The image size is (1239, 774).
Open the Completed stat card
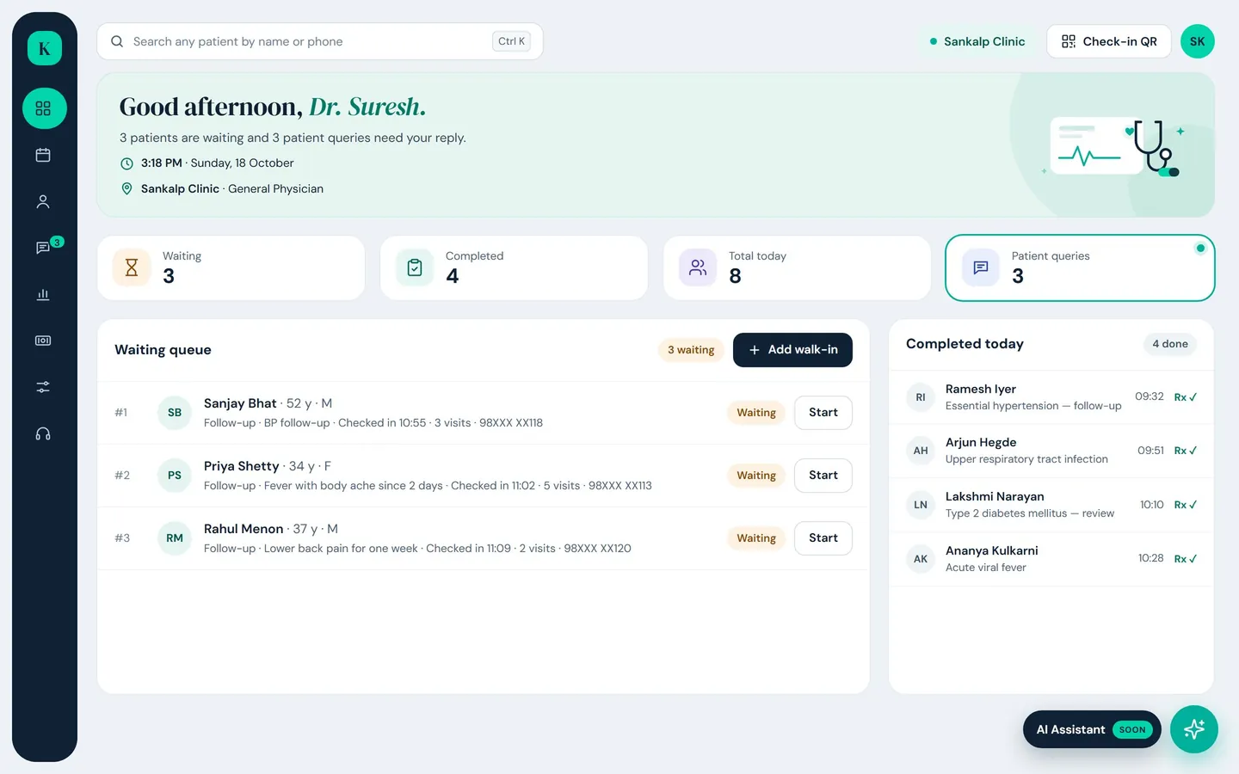514,268
